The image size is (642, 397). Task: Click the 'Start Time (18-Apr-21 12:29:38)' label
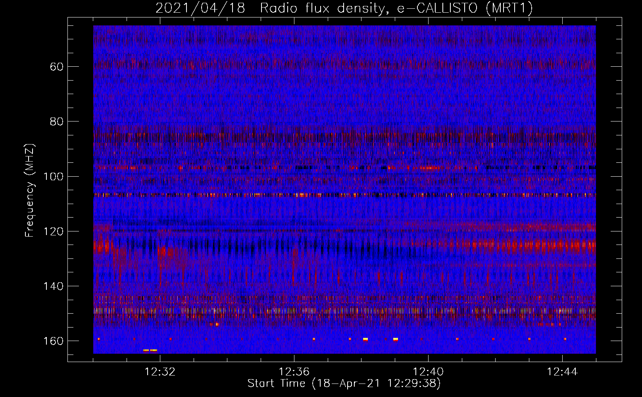tap(344, 384)
